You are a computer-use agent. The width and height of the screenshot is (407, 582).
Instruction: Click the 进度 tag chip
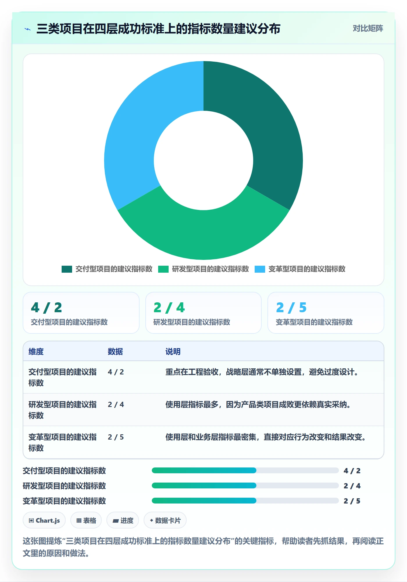[123, 520]
